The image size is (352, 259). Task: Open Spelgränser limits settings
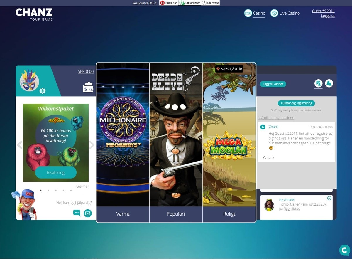click(x=181, y=3)
